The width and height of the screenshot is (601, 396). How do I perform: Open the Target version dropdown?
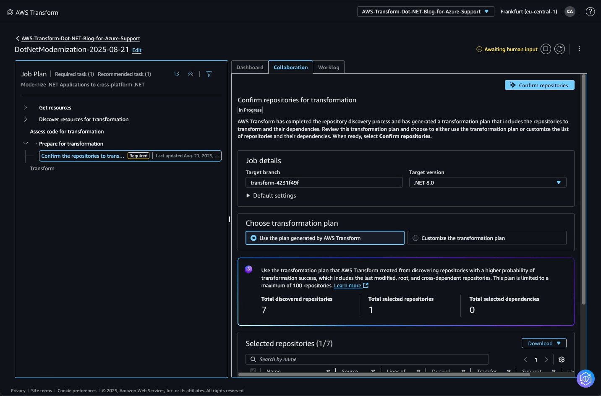point(559,182)
